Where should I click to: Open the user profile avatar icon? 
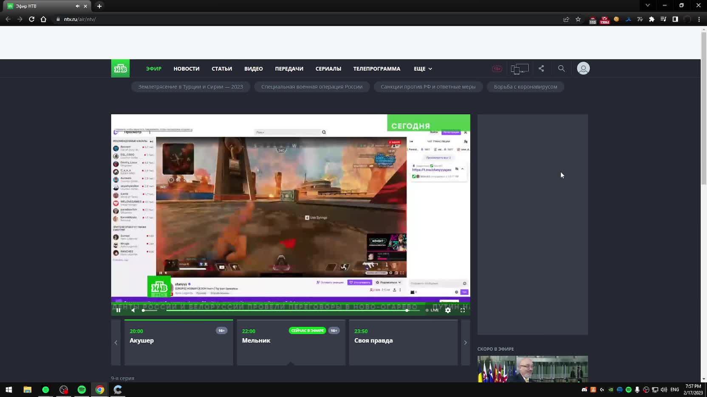click(x=583, y=68)
